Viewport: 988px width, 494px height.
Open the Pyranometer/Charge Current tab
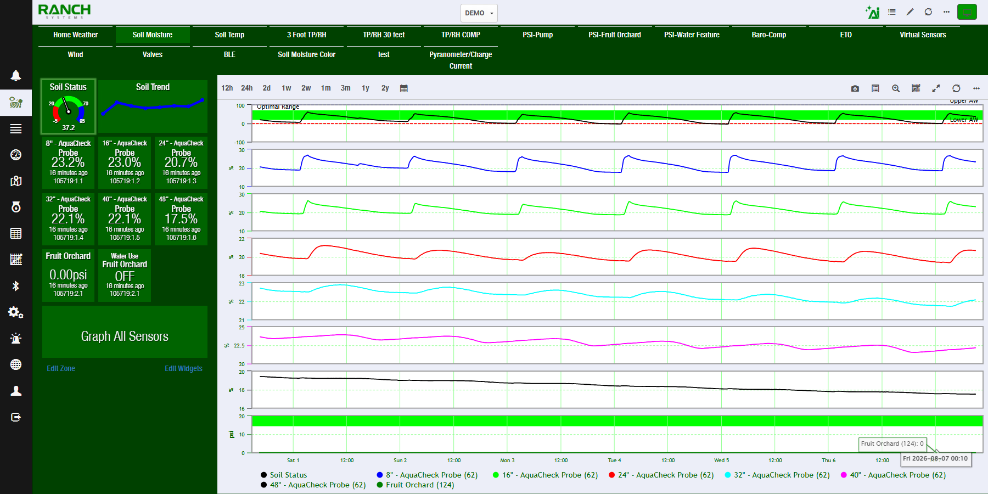[x=461, y=60]
